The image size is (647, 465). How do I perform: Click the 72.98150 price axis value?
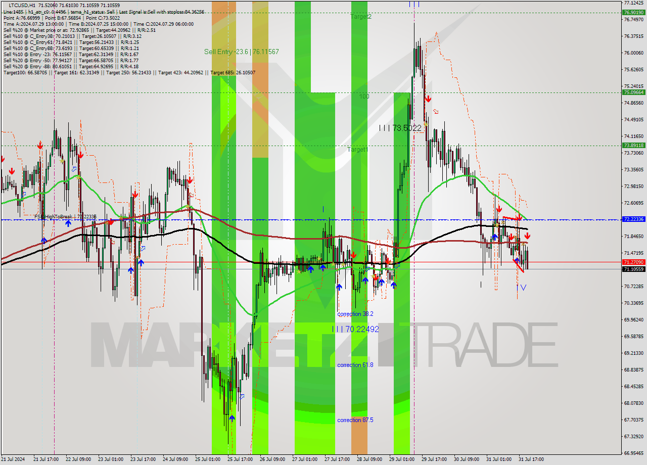pyautogui.click(x=634, y=187)
